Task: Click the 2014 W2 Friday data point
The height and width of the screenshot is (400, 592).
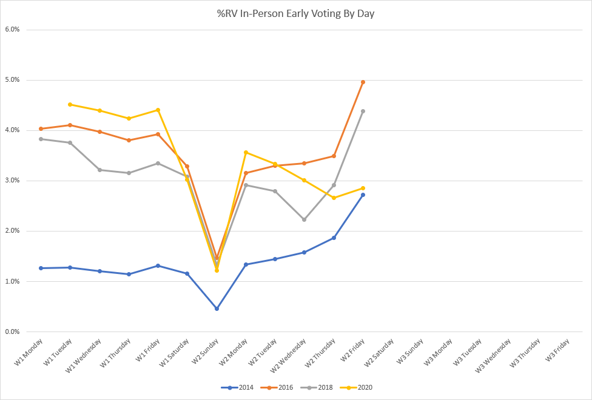Action: point(363,195)
